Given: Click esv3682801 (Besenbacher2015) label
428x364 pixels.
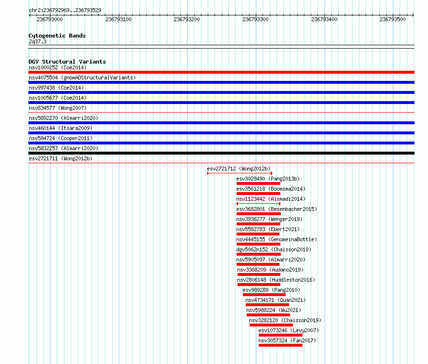Looking at the screenshot, I should [x=277, y=209].
